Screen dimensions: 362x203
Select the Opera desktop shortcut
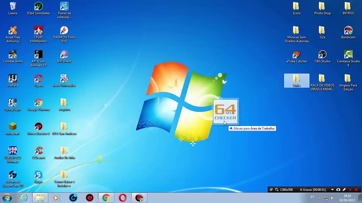tap(38, 81)
